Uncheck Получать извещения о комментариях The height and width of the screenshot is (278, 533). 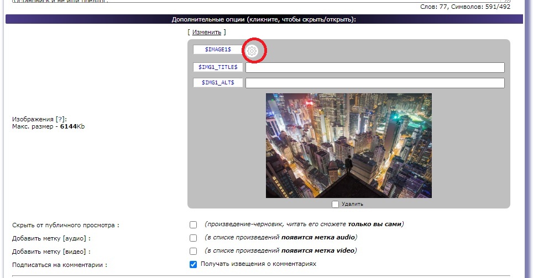193,264
